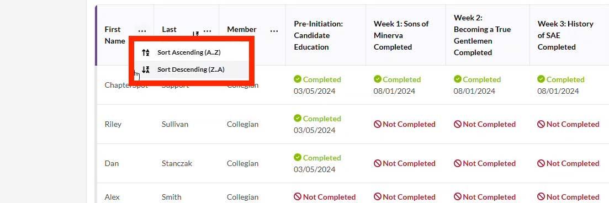
Task: Click Alex's Pre-Initiation Not Completed icon
Action: click(x=298, y=197)
